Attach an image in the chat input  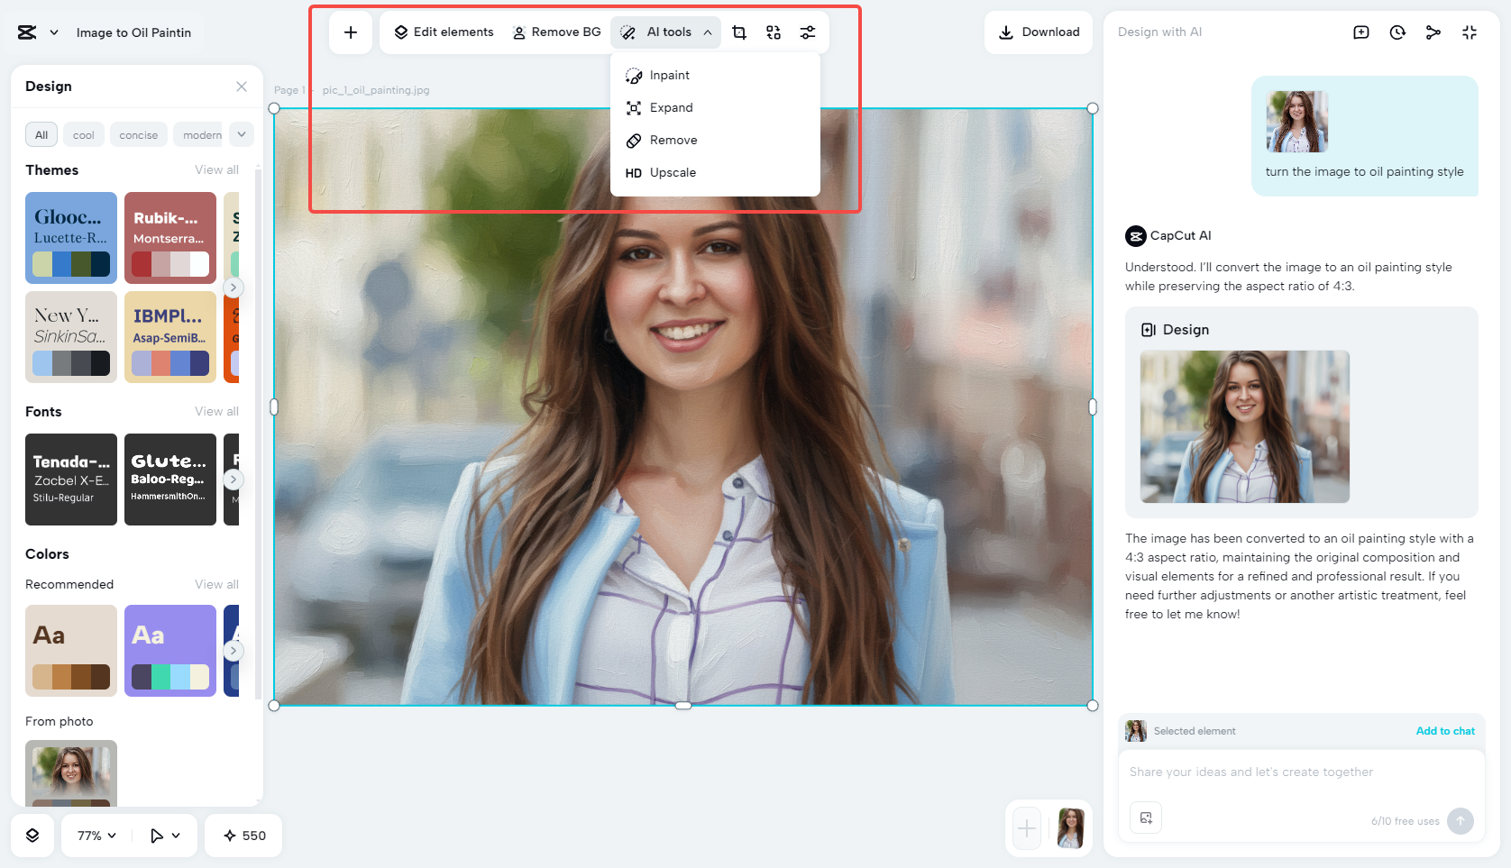click(1145, 818)
